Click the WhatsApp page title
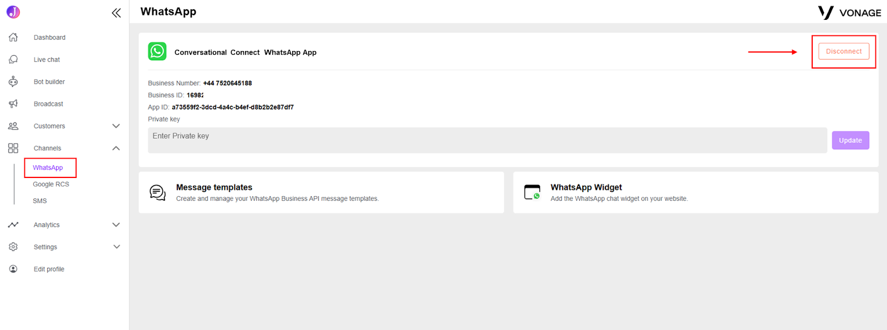Screen dimensions: 887x330 pos(169,12)
